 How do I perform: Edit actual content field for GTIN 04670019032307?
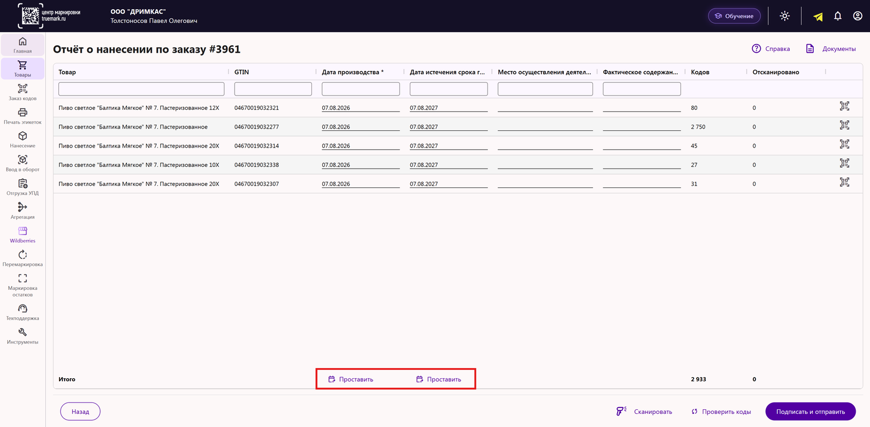[x=642, y=184]
